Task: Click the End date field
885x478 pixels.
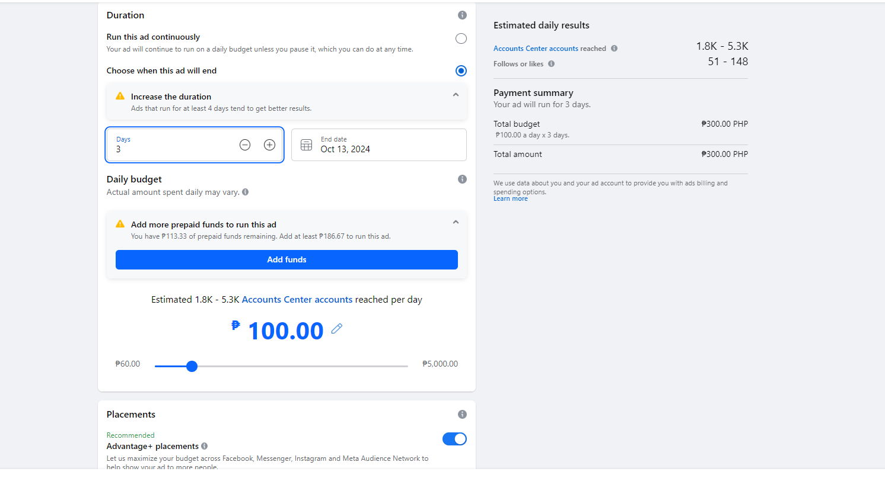Action: [x=386, y=145]
